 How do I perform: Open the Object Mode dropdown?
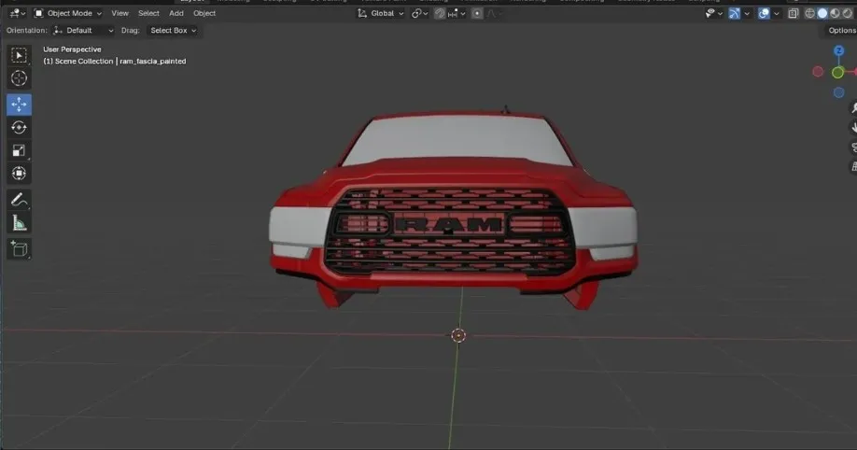[68, 13]
